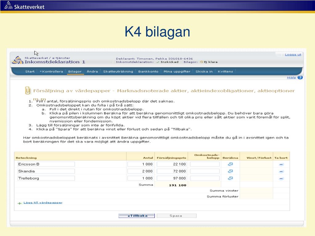Select the Bilagor tab
This screenshot has width=315, height=236.
click(x=75, y=71)
